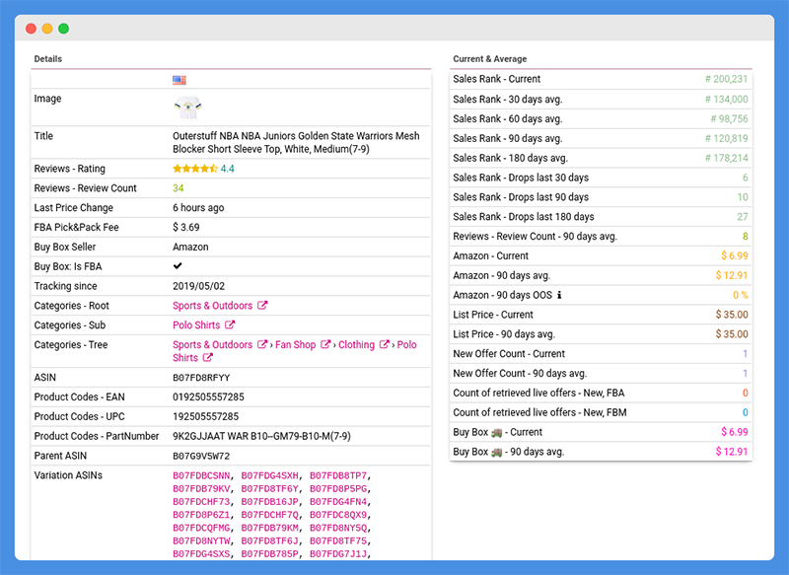Click truck icon in Buy Box 90 days avg. row
Image resolution: width=789 pixels, height=575 pixels.
tap(497, 452)
